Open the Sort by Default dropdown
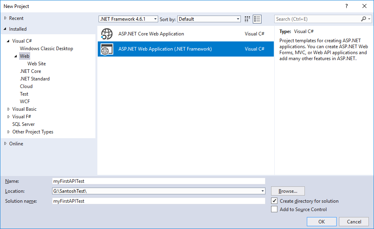 tap(209, 19)
